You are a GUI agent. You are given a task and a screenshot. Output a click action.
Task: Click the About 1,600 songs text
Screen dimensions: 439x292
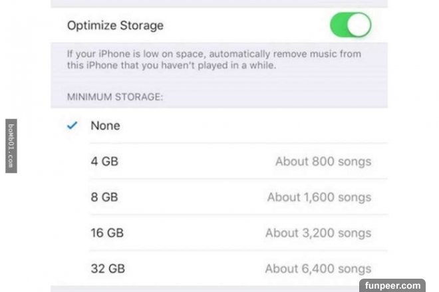click(319, 198)
